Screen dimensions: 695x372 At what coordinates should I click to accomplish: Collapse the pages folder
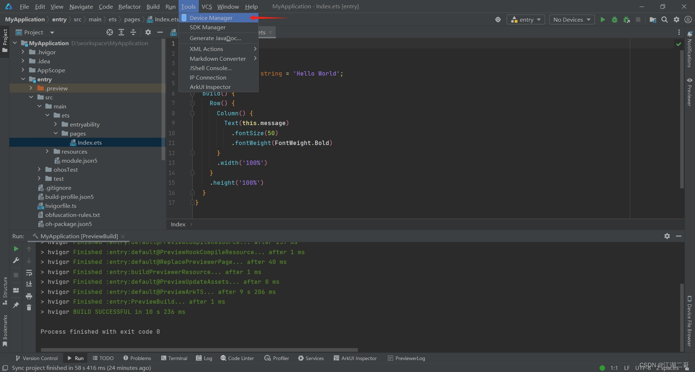click(55, 133)
